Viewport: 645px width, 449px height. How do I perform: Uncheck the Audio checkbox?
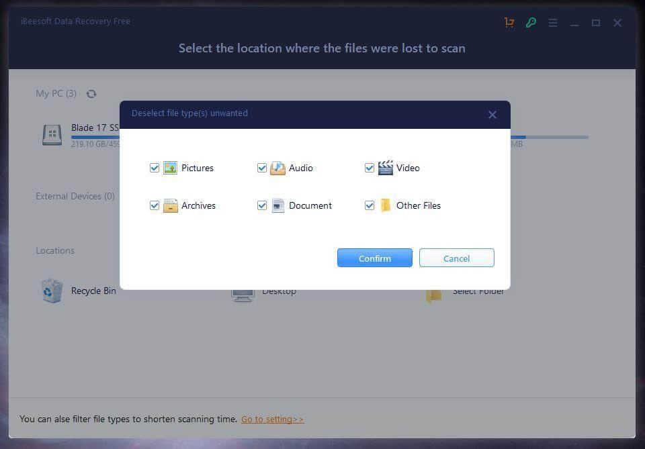point(262,168)
